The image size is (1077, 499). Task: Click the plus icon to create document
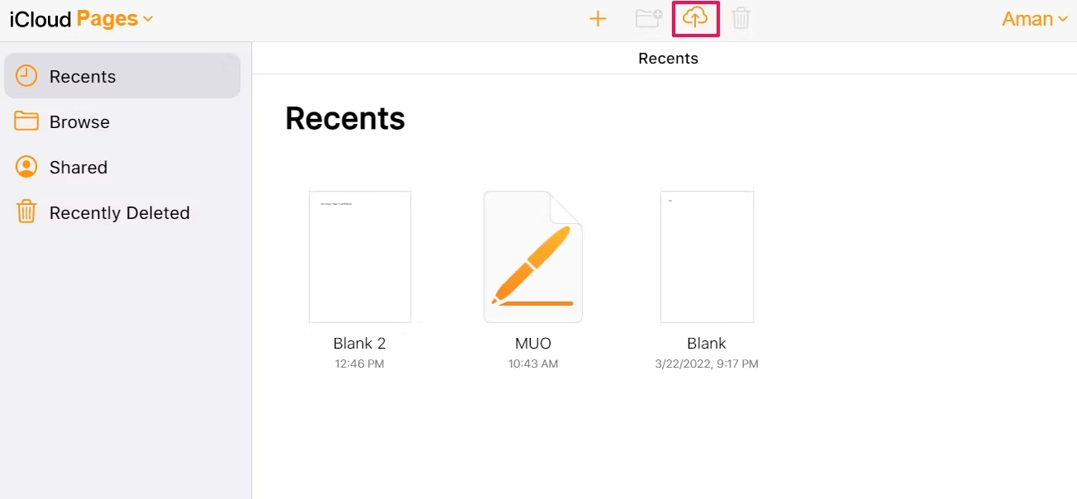[598, 19]
